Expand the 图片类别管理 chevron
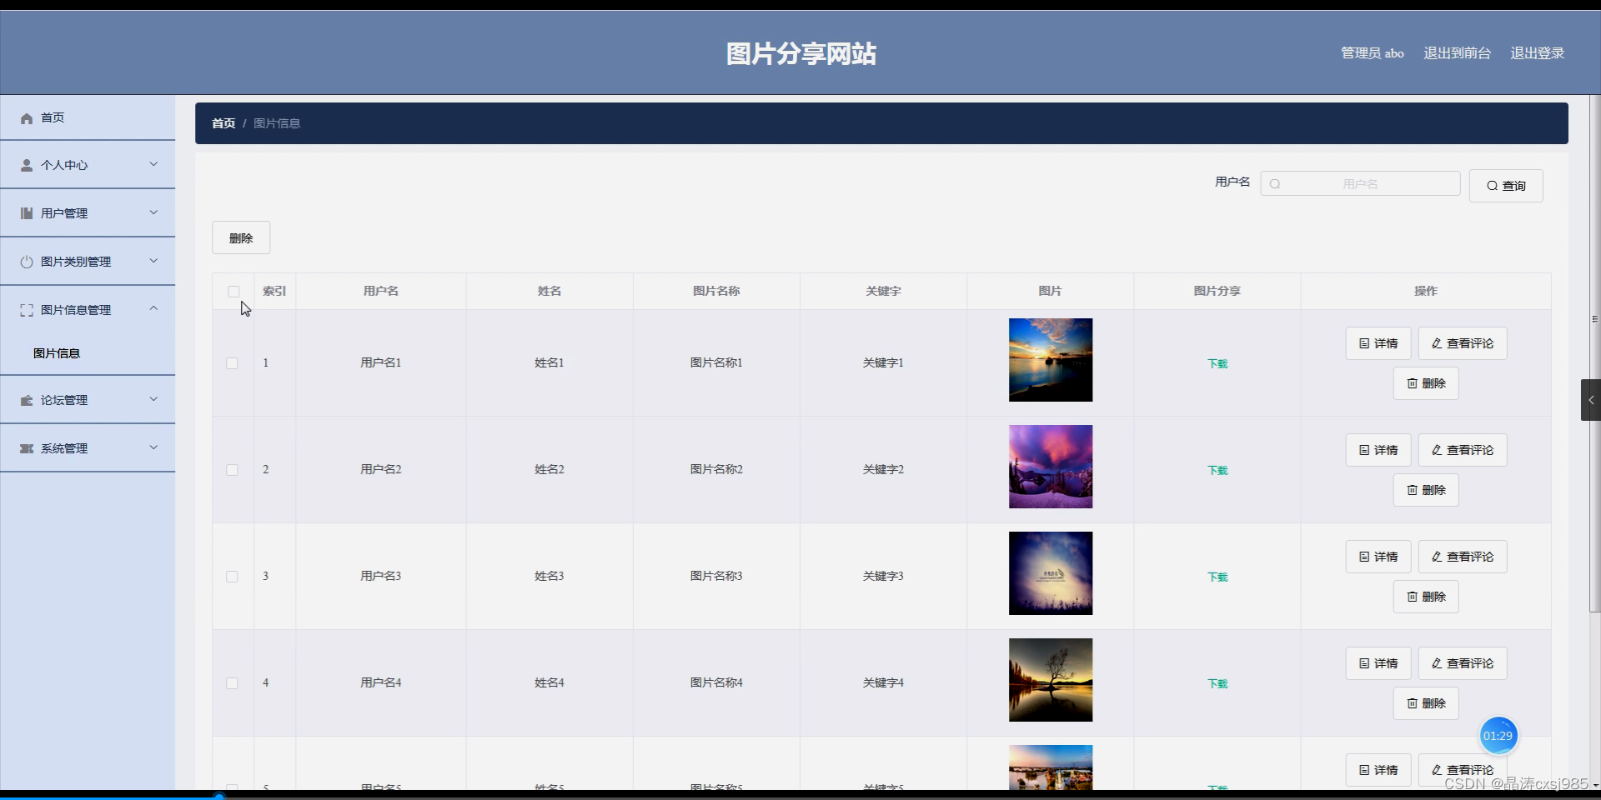Screen dimensions: 1601x800 pyautogui.click(x=153, y=261)
